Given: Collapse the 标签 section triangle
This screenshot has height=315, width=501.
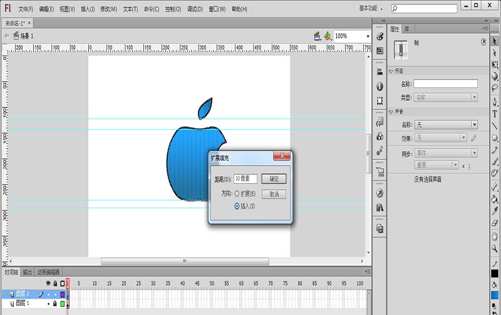Looking at the screenshot, I should (391, 71).
